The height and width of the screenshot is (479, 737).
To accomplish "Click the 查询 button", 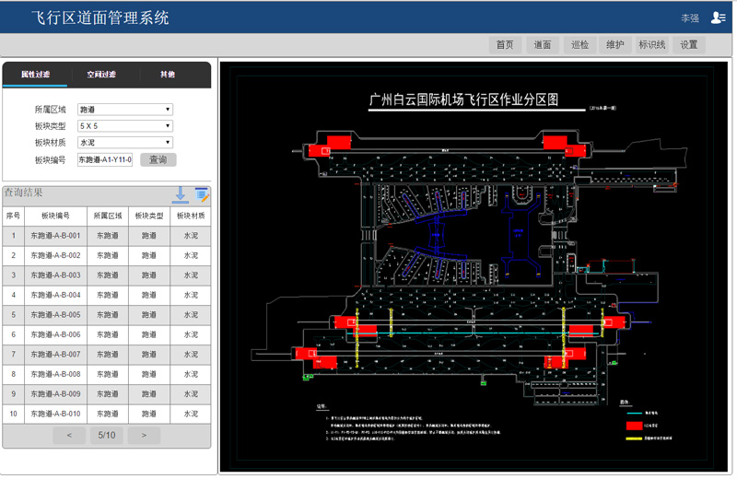I will pyautogui.click(x=158, y=160).
